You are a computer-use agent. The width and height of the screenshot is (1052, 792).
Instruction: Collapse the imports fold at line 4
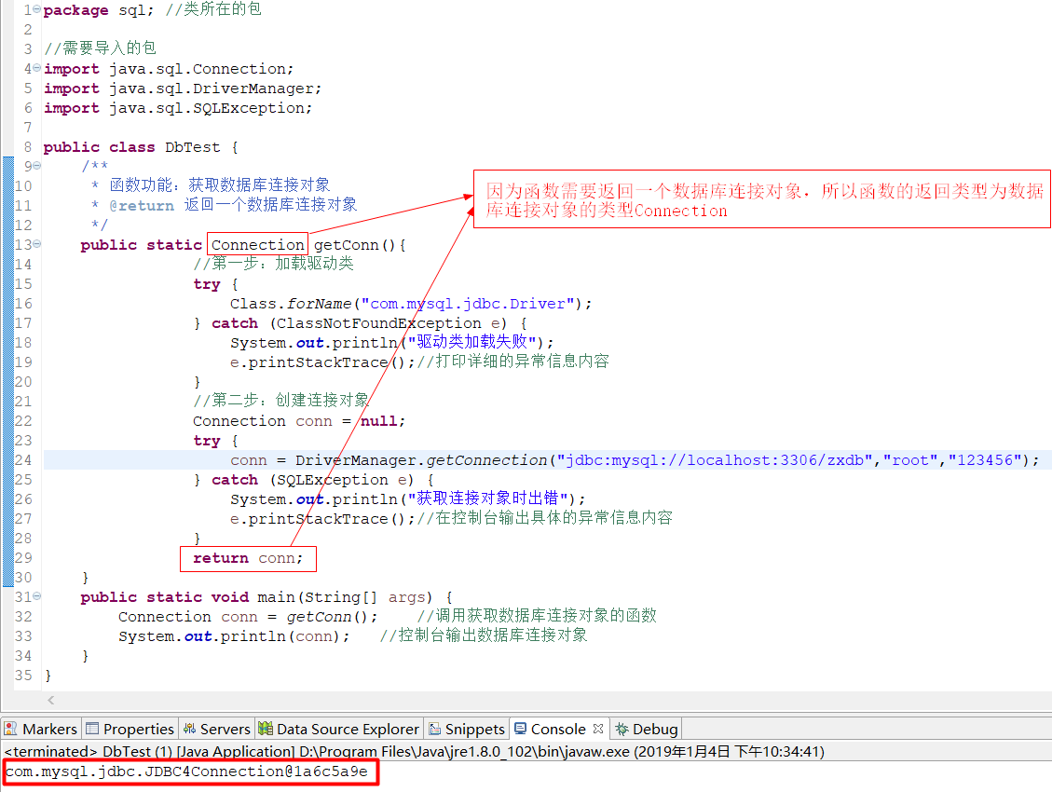37,68
